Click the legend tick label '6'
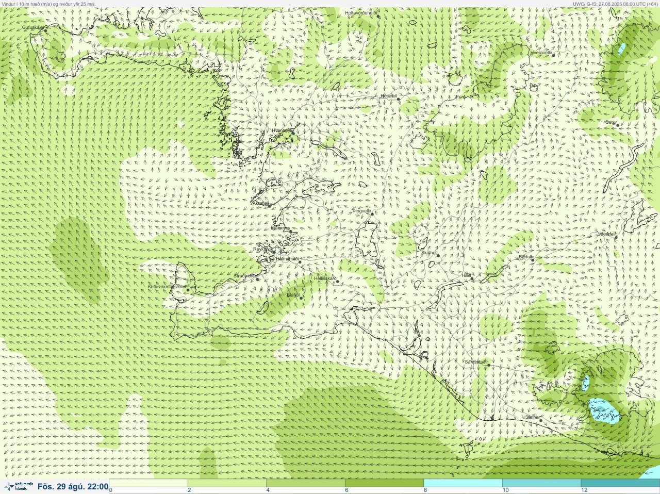The image size is (660, 494). (x=346, y=490)
